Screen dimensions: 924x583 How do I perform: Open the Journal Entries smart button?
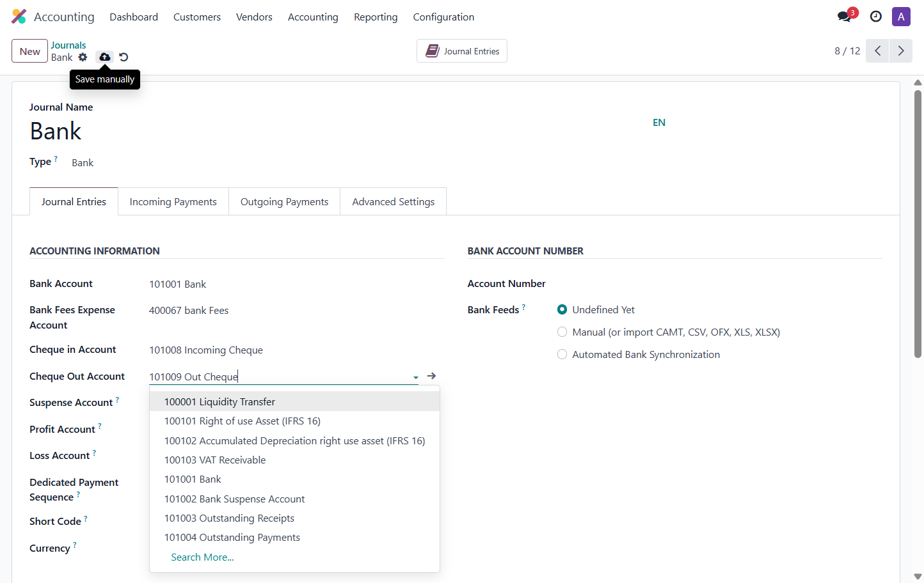(x=462, y=51)
